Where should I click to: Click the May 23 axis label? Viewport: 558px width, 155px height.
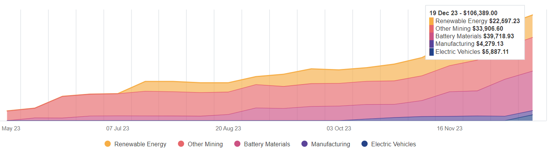[x=11, y=128]
